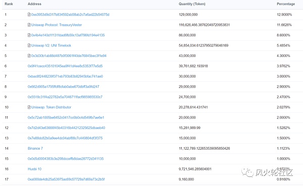Open rank 6 address starting 0x9f41cecc
Viewport: 303px width, 186px height.
pos(65,66)
